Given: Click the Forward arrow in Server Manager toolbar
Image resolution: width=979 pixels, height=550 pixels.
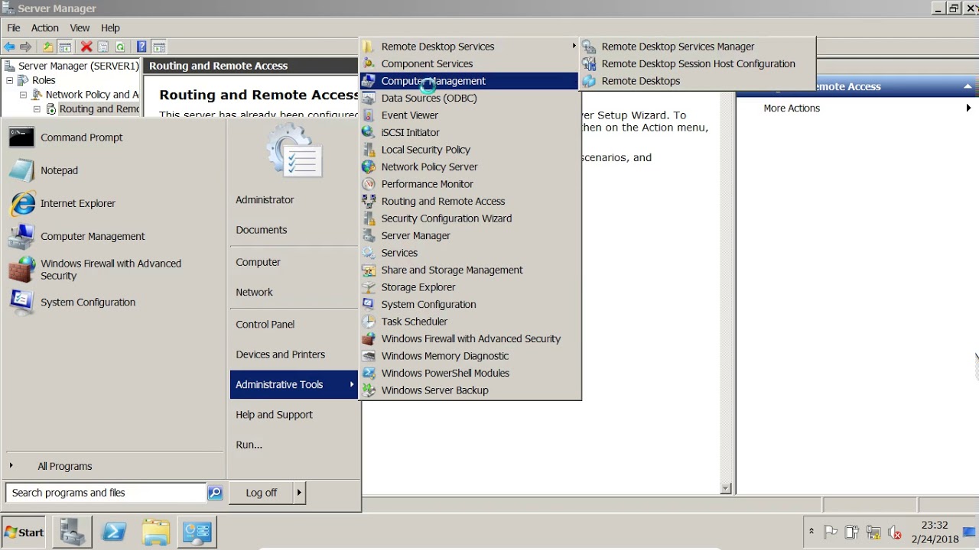Looking at the screenshot, I should (26, 47).
